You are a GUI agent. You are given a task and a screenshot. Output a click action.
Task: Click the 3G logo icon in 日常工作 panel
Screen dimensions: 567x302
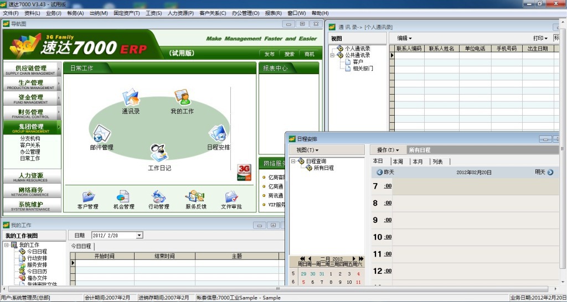click(244, 173)
